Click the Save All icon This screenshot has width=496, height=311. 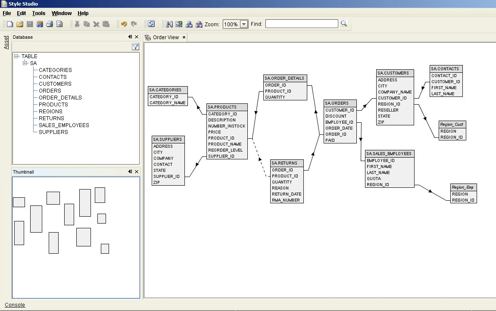(x=40, y=24)
